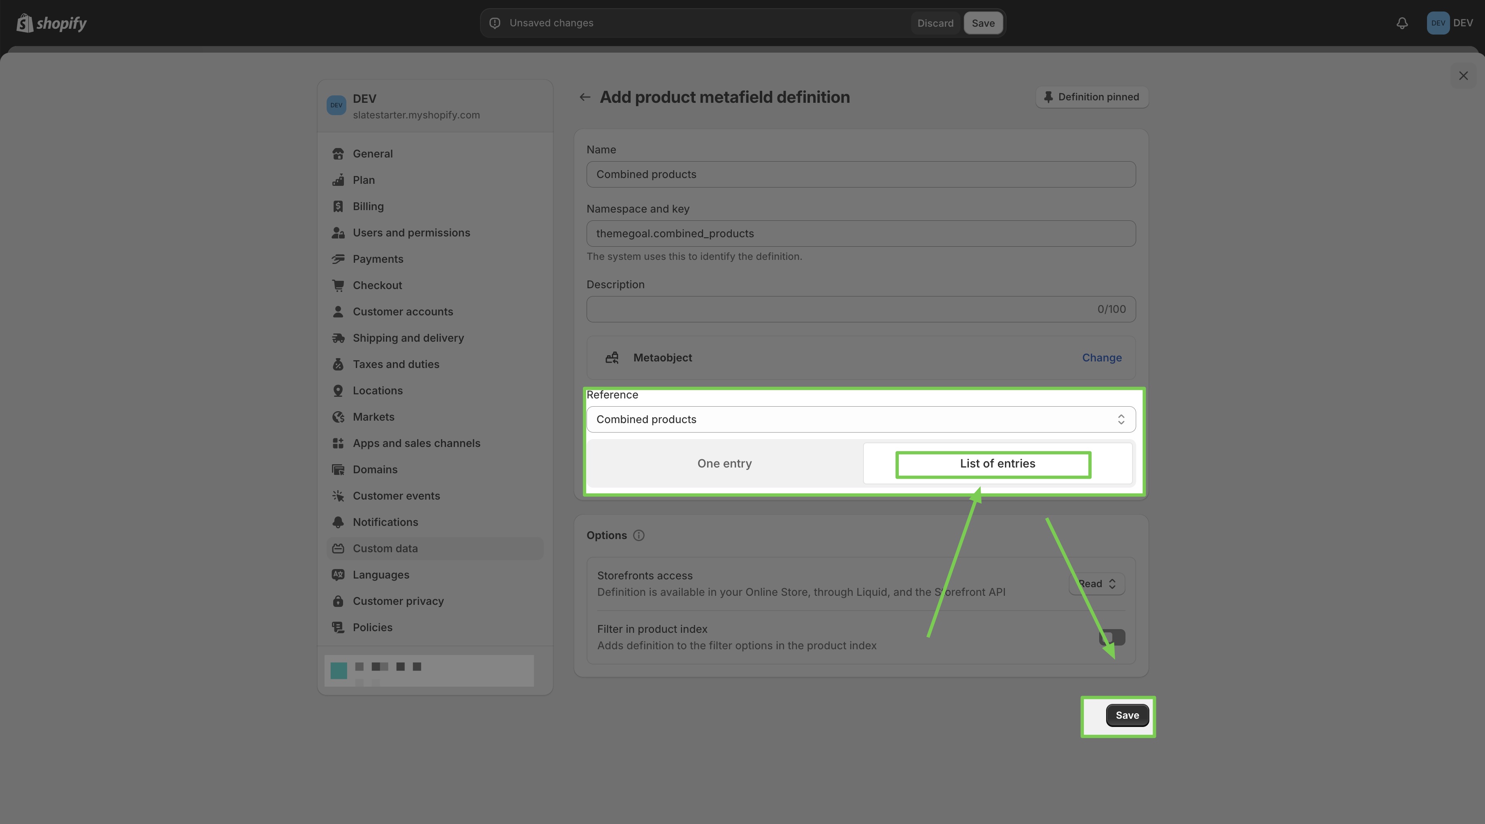Open the notifications bell icon
1485x824 pixels.
pyautogui.click(x=1402, y=23)
